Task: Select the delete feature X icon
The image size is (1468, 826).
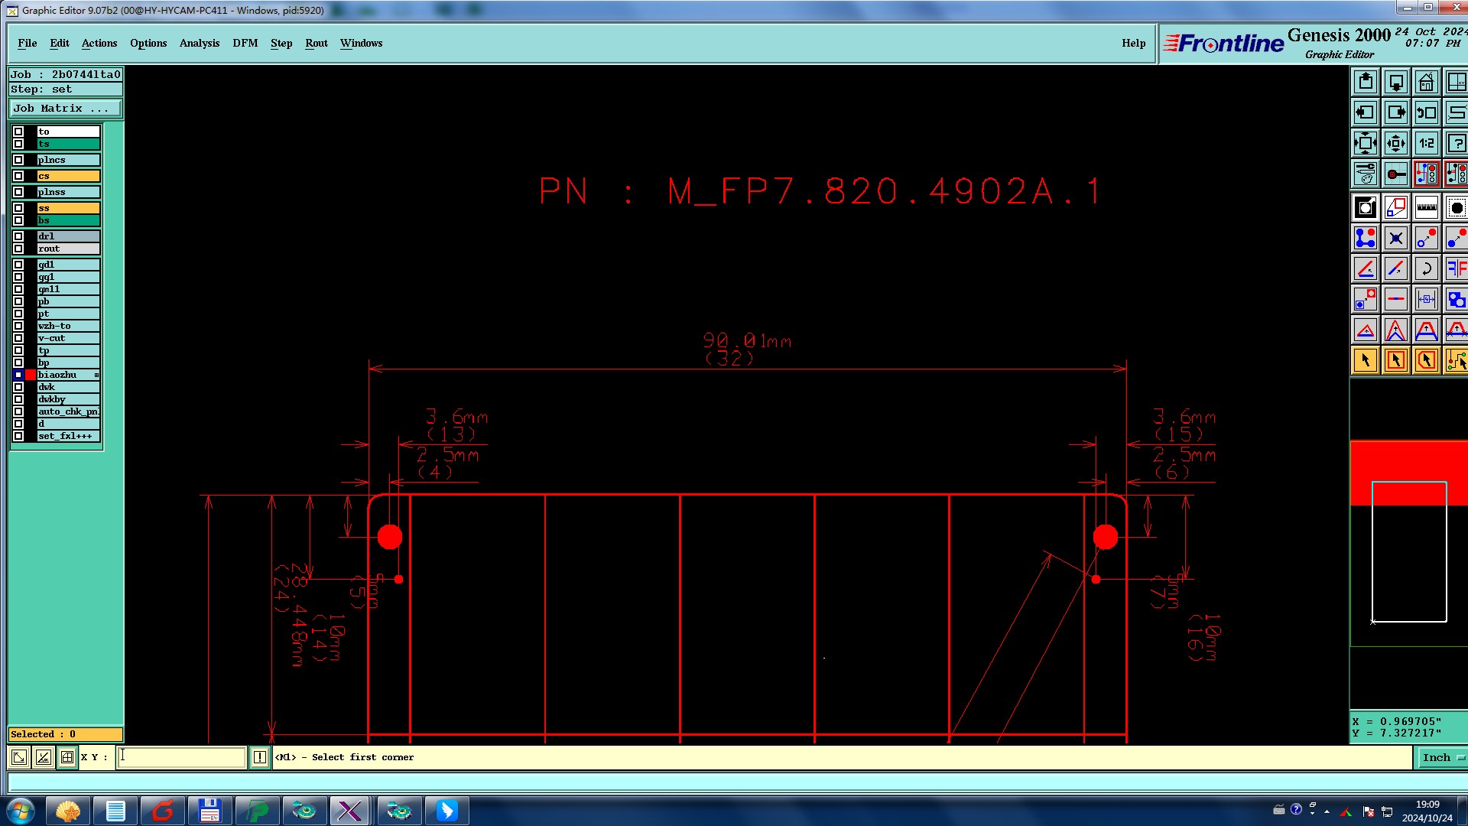Action: pyautogui.click(x=1395, y=238)
